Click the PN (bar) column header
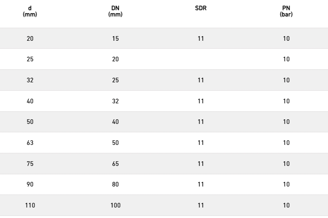Viewport: 328px width, 218px height. pos(286,11)
